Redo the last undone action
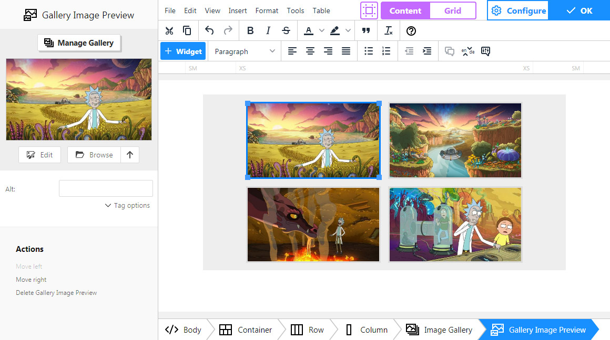 pos(228,30)
